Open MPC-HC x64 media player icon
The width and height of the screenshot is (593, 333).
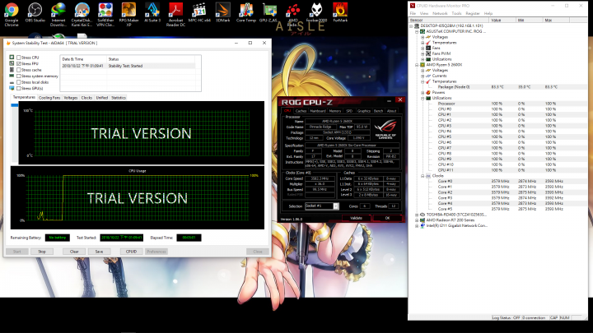point(199,12)
